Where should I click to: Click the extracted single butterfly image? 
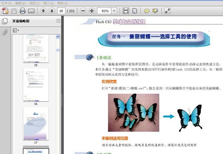click(x=190, y=118)
